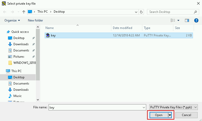202x121 pixels.
Task: Expand the File name combo box arrow
Action: click(144, 107)
